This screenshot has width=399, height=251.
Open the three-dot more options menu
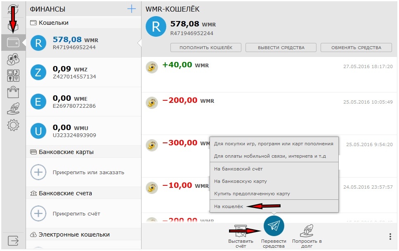[390, 237]
